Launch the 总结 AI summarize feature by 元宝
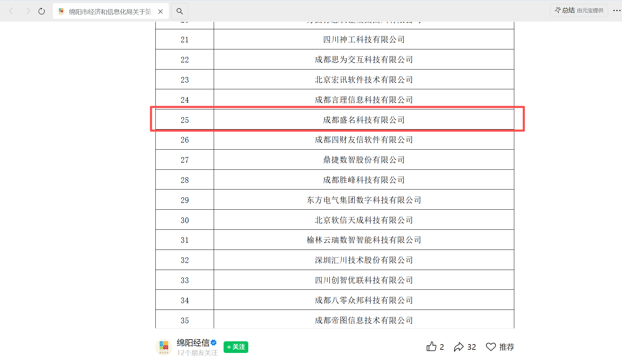This screenshot has width=622, height=360. [579, 10]
